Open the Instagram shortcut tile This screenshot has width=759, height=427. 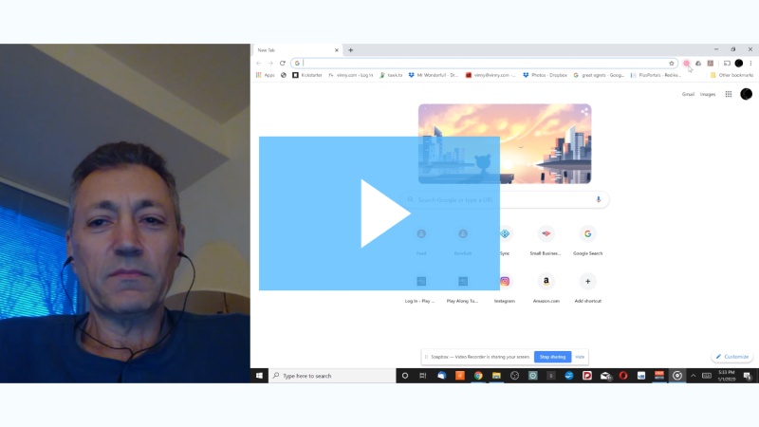[505, 288]
